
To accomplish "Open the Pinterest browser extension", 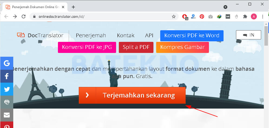I will [x=202, y=16].
